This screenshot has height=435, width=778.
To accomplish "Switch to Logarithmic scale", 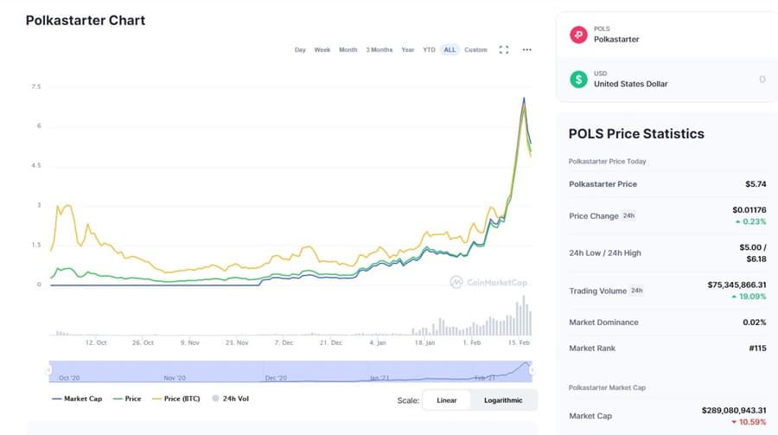I will pos(502,400).
